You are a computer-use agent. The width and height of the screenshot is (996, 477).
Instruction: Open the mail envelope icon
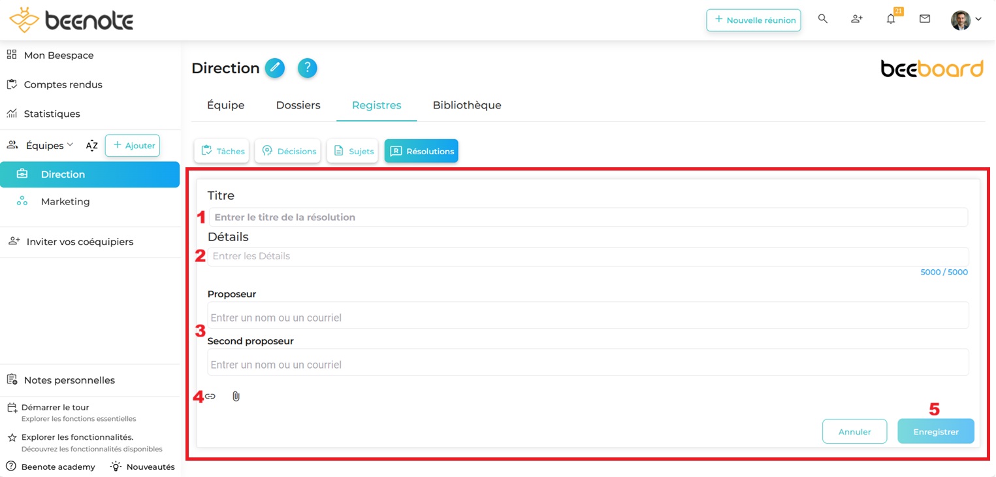point(925,19)
